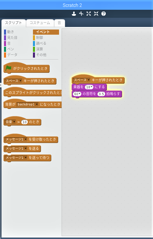Open the 音量 sensor dropdown
The width and height of the screenshot is (153, 239).
pos(10,122)
